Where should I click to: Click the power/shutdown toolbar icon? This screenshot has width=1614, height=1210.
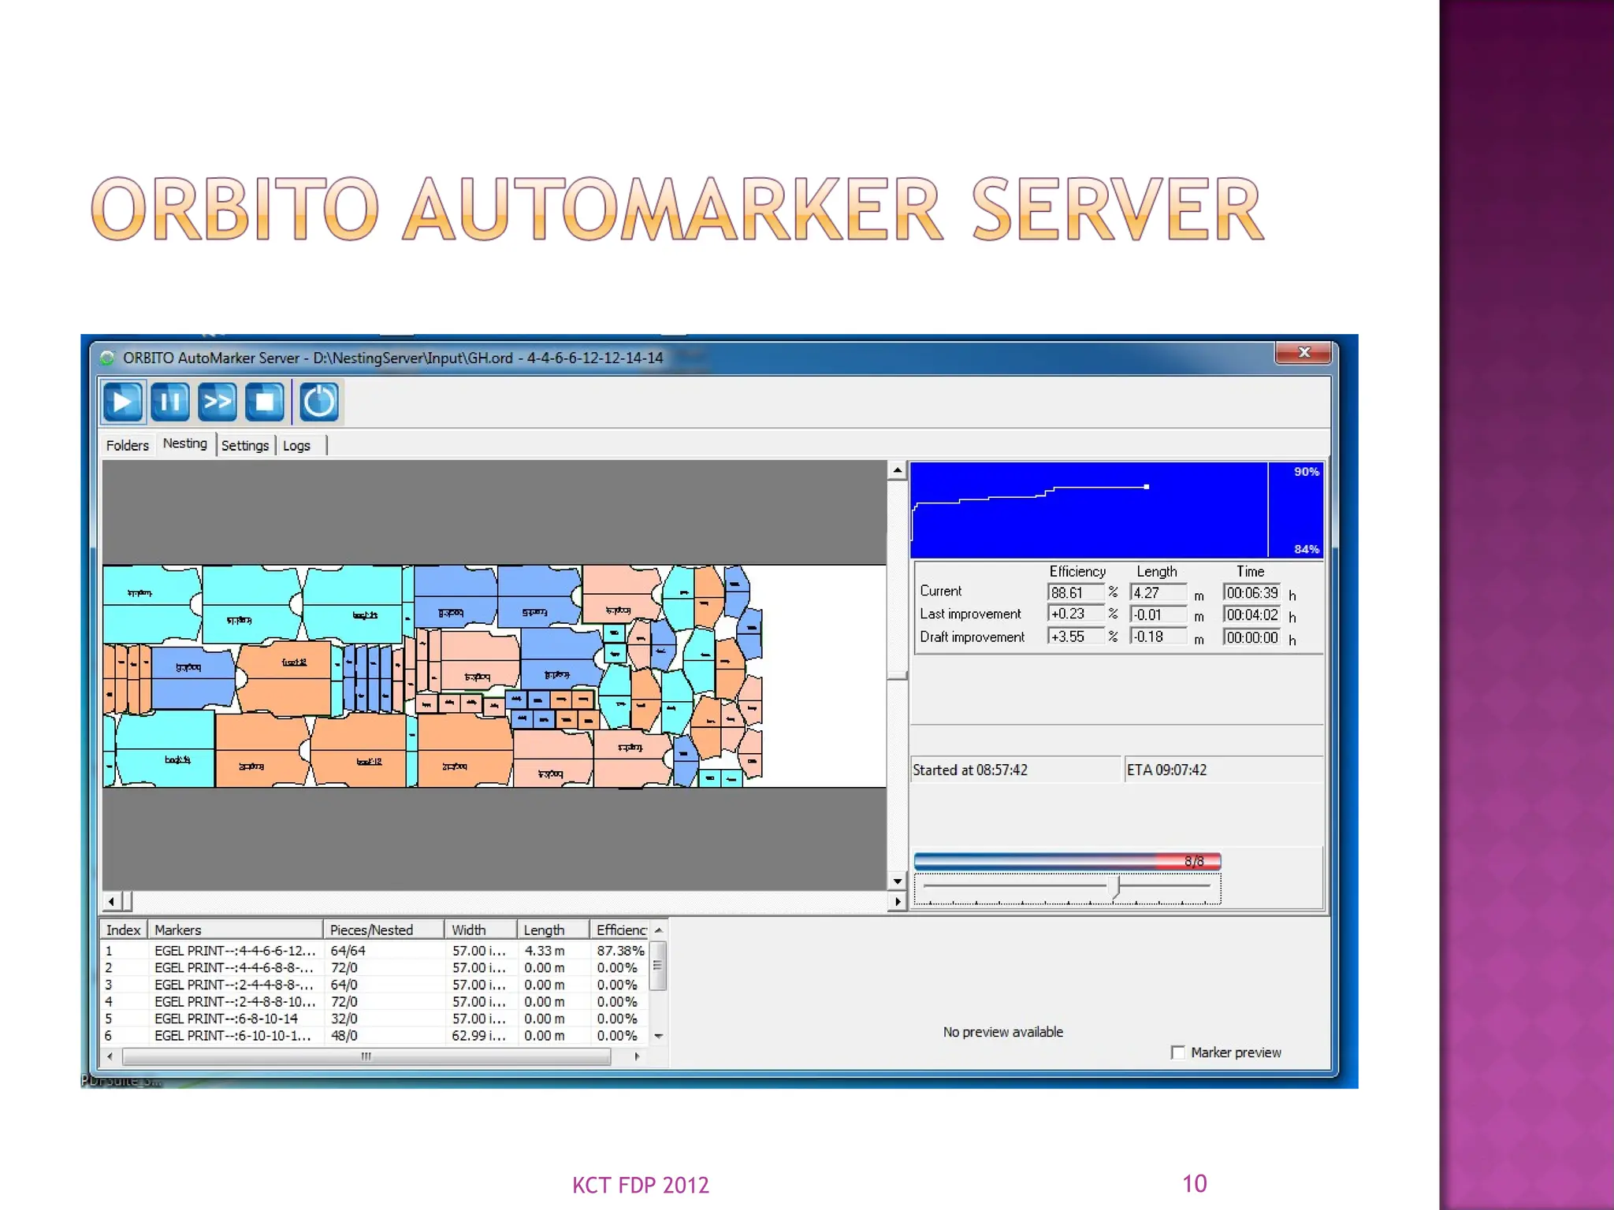[318, 402]
